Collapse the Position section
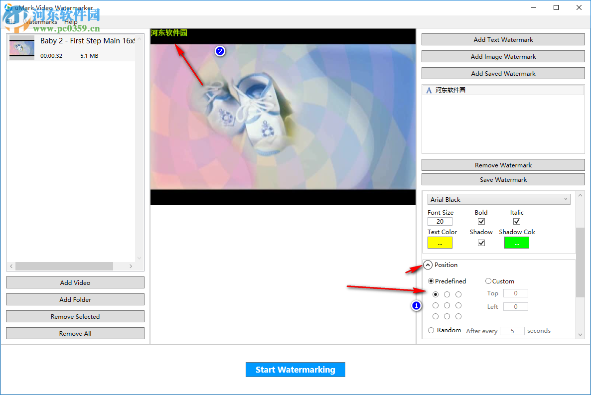591x395 pixels. (x=428, y=264)
